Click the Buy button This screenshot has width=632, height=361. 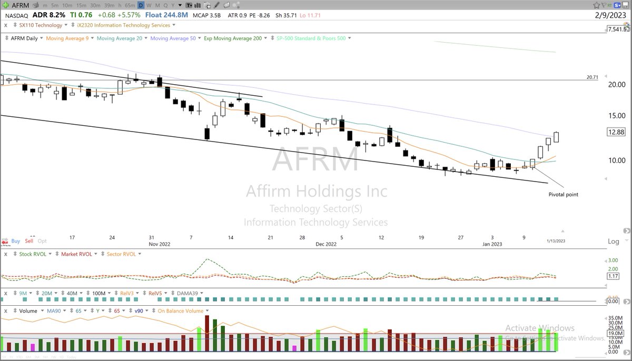[16, 241]
